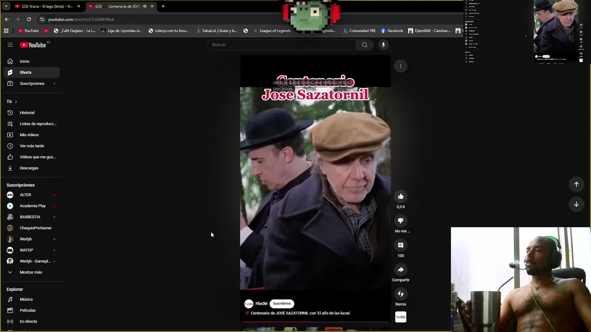
Task: Dislike the Short with thumbs down
Action: [401, 221]
